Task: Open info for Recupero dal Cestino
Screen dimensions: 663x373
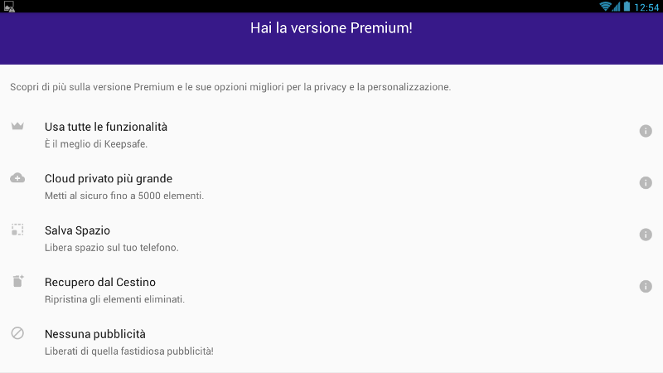Action: click(646, 286)
